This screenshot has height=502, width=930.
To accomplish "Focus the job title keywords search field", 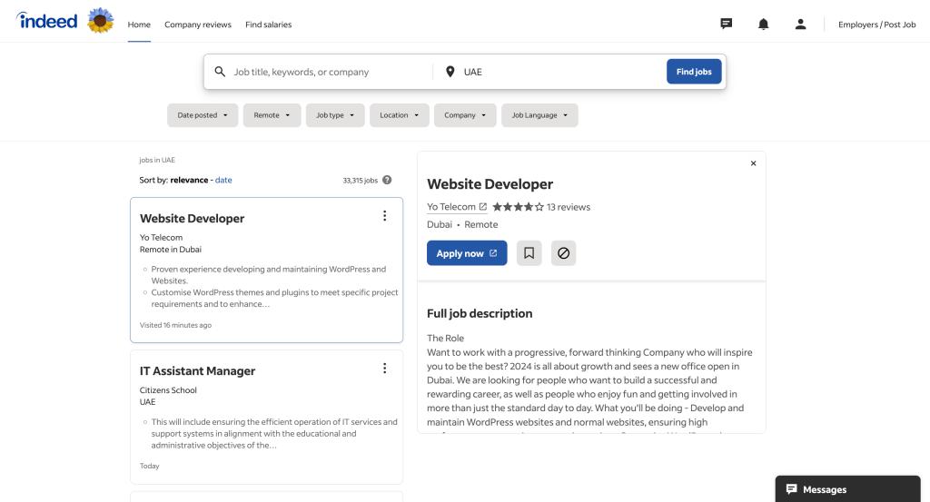I will click(x=327, y=72).
